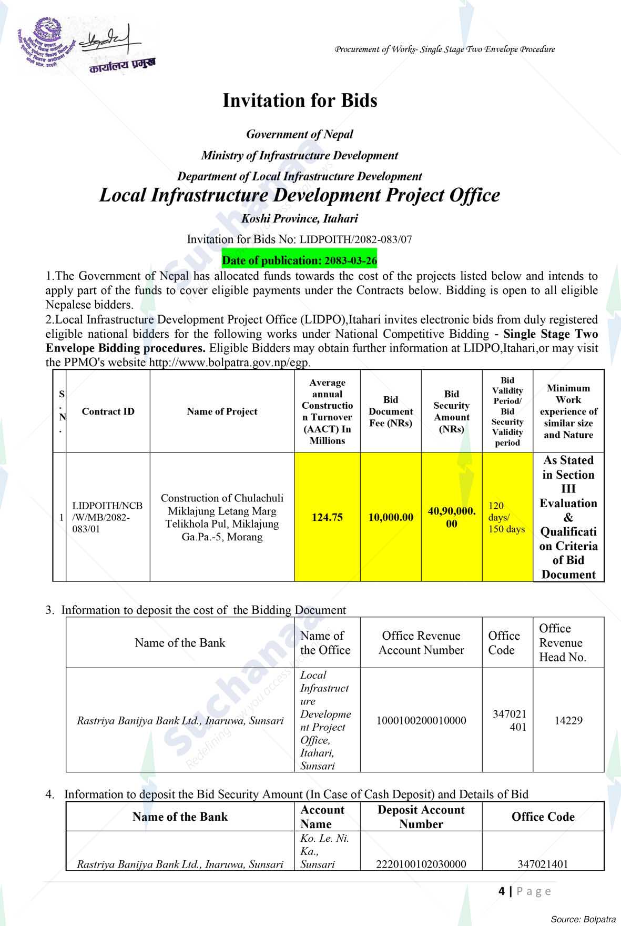Screen dimensions: 621x926
Task: Click contract ID LIDPOITH/NCB/W/MB/2082-083/01 cell
Action: click(x=107, y=517)
